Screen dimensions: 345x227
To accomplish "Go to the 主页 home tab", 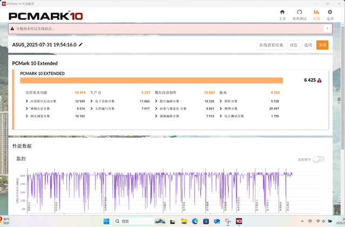I will [x=282, y=15].
